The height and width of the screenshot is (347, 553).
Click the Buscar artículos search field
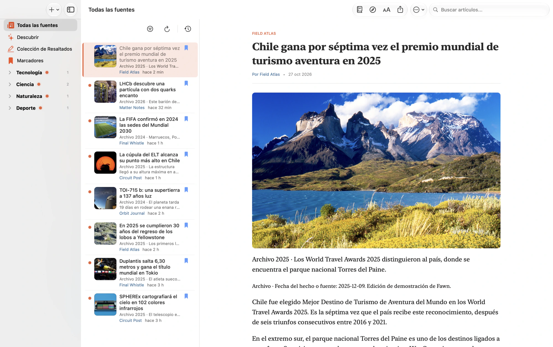click(x=489, y=10)
